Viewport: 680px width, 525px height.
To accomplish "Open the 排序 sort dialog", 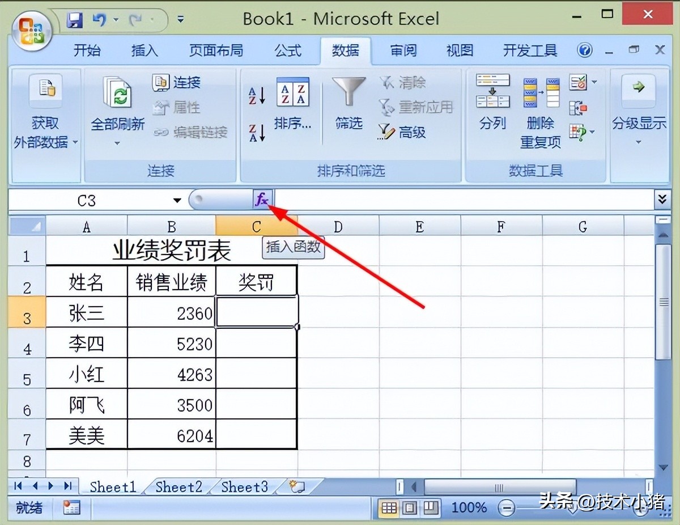I will pyautogui.click(x=293, y=104).
